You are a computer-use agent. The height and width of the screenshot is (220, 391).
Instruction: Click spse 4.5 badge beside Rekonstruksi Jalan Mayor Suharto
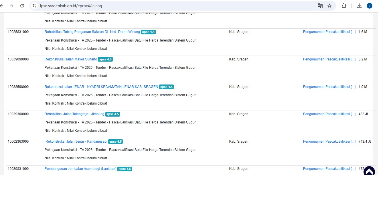tap(105, 59)
